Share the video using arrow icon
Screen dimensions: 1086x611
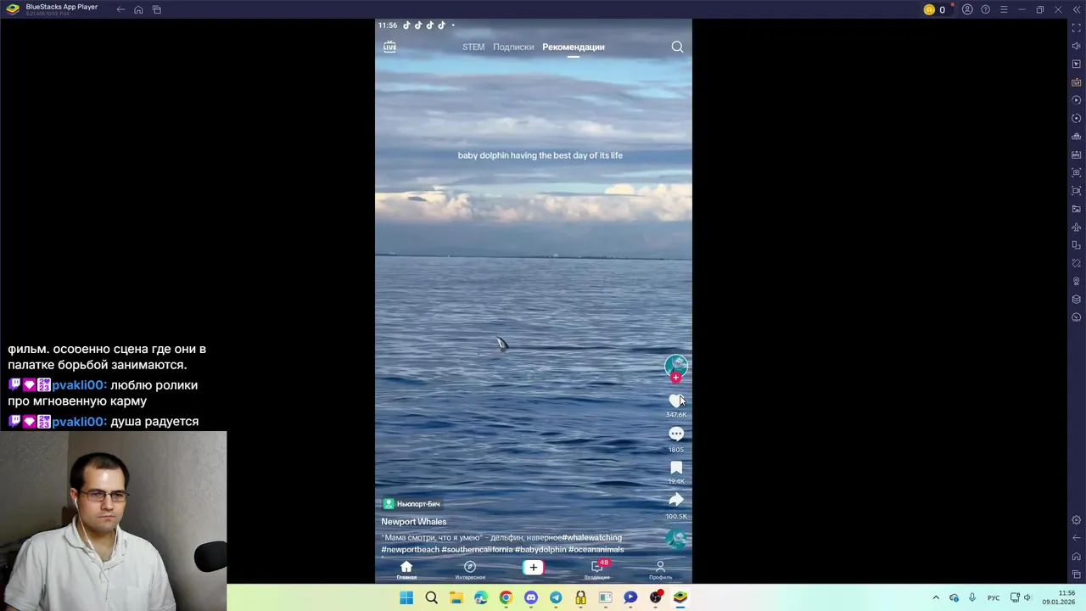(x=675, y=501)
